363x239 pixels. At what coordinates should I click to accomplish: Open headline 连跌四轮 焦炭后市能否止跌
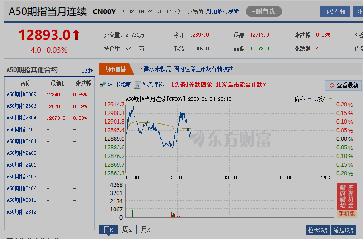(218, 85)
